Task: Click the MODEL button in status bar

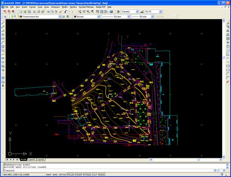Action: [x=102, y=175]
